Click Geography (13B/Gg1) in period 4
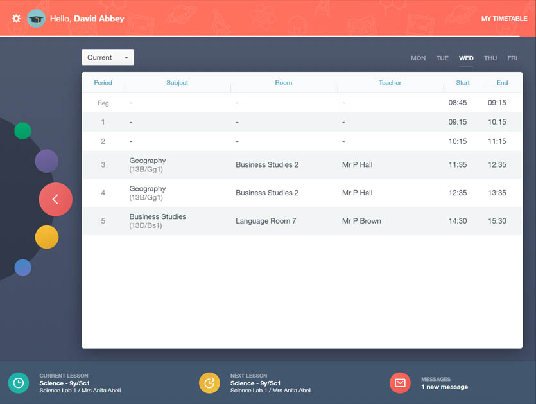 pyautogui.click(x=148, y=193)
